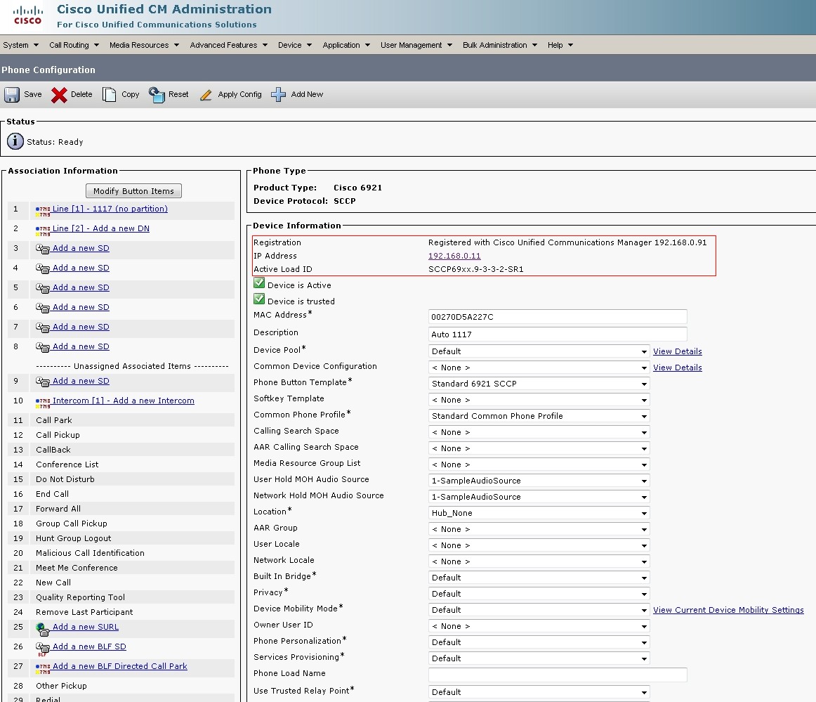
Task: Open the Softkey Template dropdown
Action: coord(539,400)
